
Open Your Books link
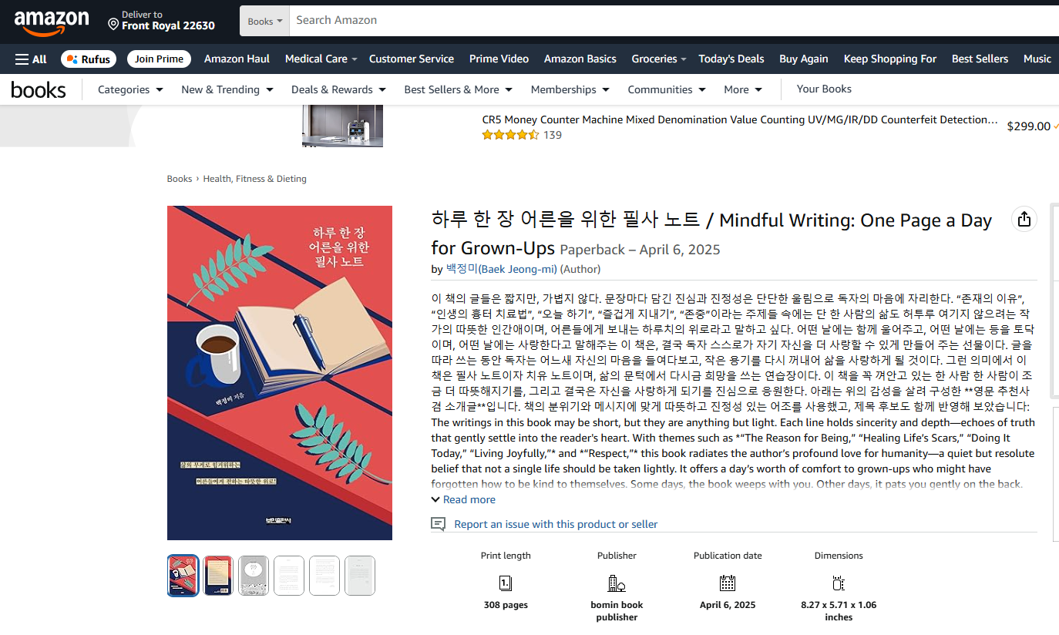coord(824,89)
